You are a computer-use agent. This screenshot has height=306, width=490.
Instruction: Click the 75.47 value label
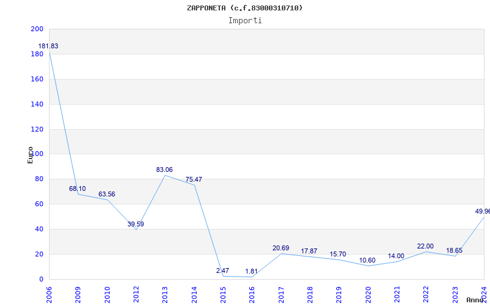pos(194,180)
